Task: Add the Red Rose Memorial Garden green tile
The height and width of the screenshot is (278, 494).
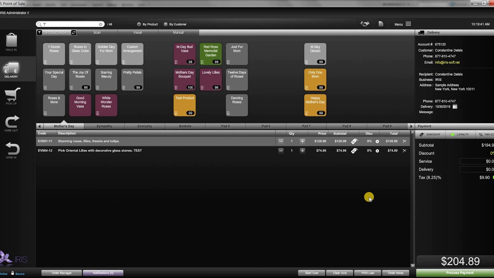Action: click(211, 54)
